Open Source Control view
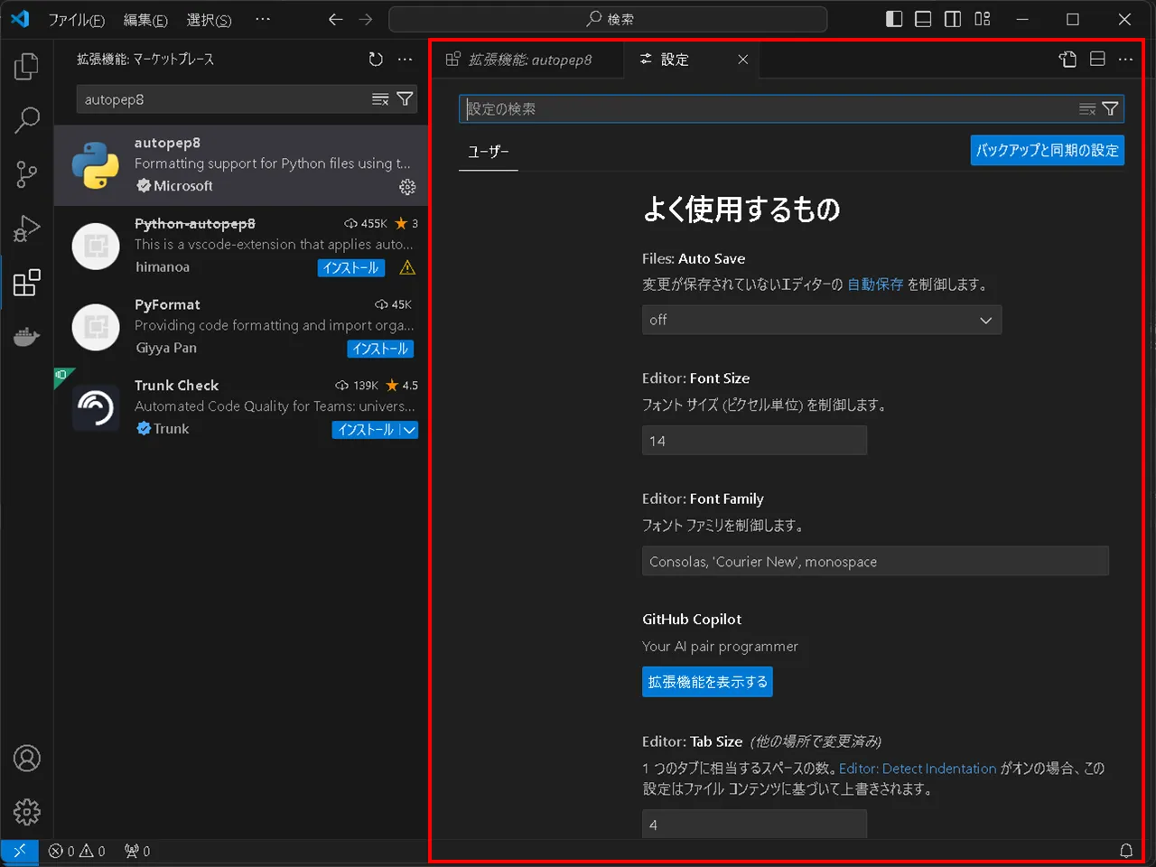 (x=27, y=173)
